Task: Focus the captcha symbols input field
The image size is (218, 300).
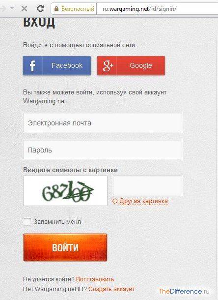Action: pos(147,185)
